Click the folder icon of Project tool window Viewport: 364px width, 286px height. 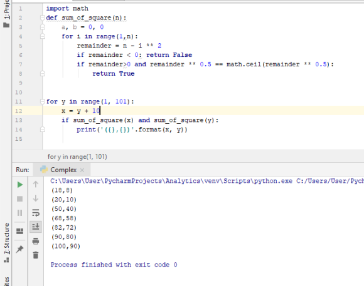tap(6, 25)
